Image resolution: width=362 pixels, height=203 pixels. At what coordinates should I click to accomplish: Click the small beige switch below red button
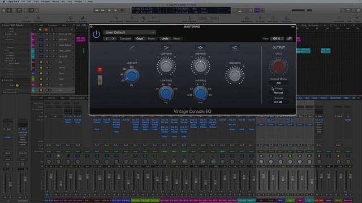click(x=100, y=80)
